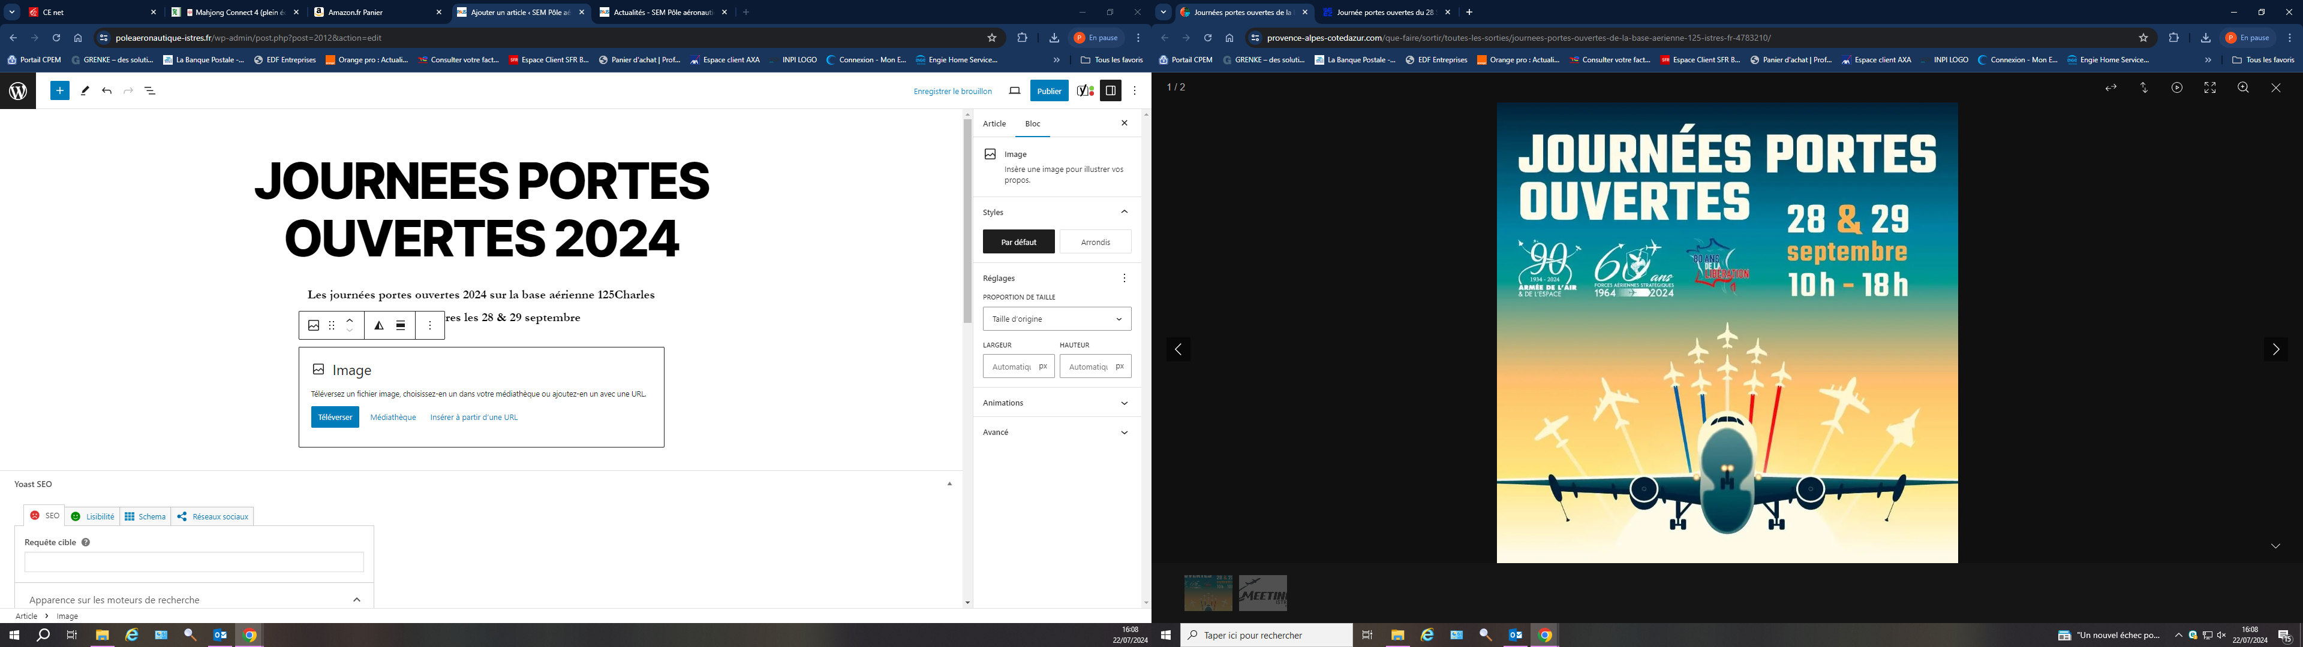2303x647 pixels.
Task: Open the Médiathèque link
Action: pos(392,418)
